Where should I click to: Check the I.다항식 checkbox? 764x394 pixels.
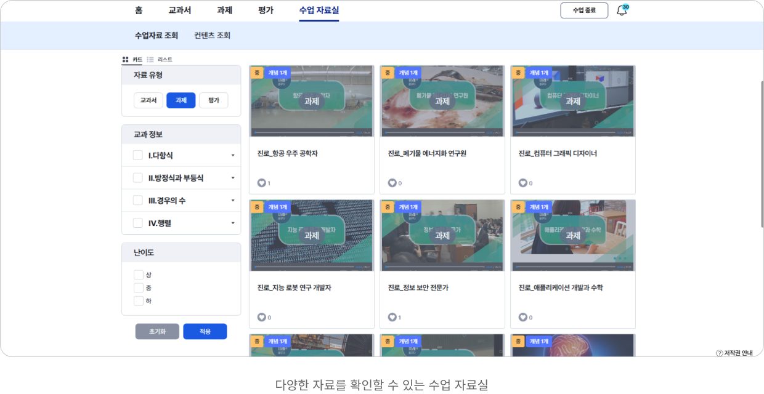pyautogui.click(x=138, y=155)
